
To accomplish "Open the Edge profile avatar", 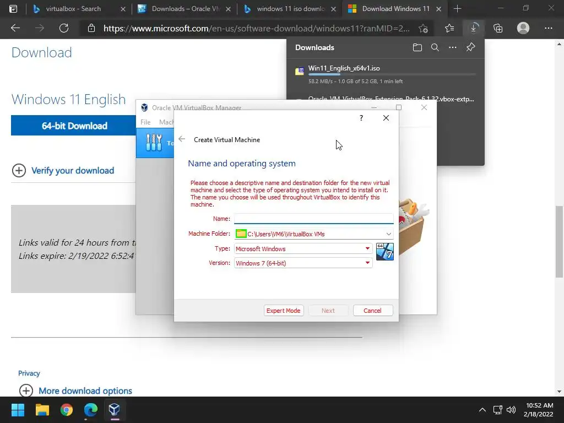I will (x=523, y=28).
